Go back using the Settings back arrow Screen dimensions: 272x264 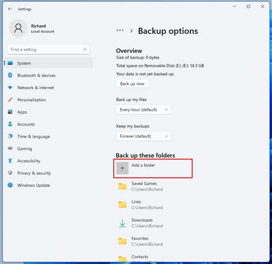[10, 9]
